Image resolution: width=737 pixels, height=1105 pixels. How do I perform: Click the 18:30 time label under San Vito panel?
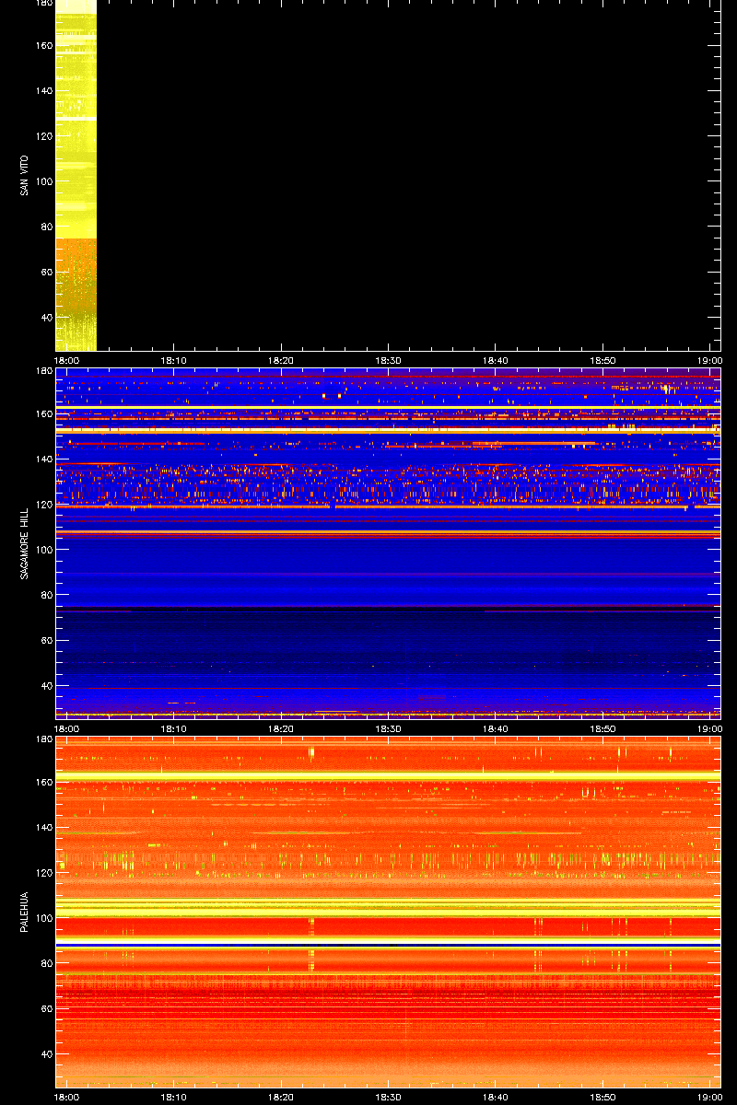389,361
